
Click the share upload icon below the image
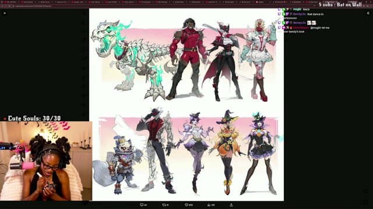(231, 205)
